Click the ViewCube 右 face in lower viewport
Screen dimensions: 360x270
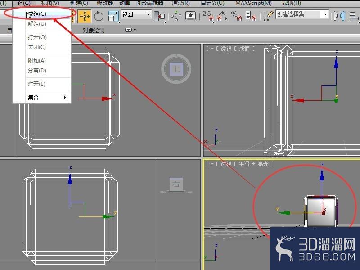[176, 184]
